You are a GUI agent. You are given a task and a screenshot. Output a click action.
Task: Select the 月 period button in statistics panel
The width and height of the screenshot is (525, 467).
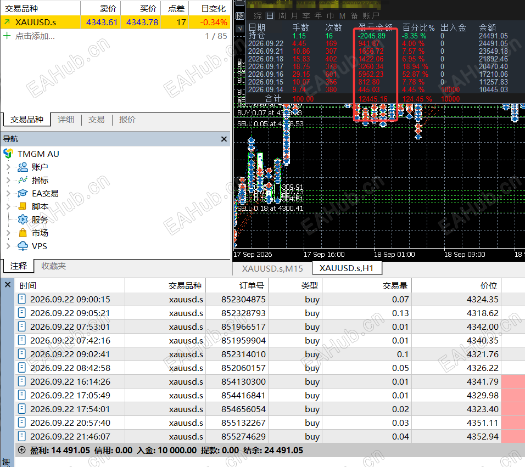pos(294,16)
